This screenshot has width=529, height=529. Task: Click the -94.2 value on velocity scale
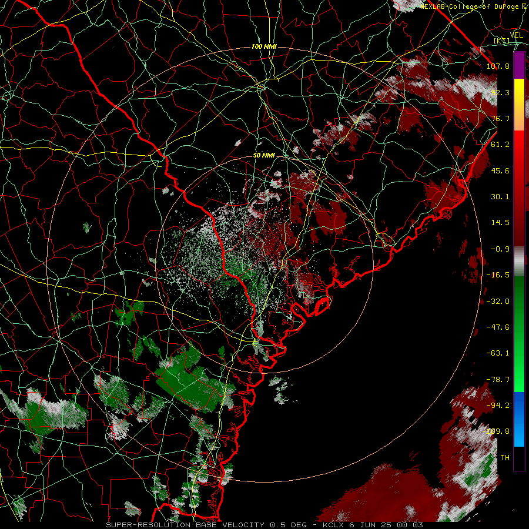click(x=498, y=406)
